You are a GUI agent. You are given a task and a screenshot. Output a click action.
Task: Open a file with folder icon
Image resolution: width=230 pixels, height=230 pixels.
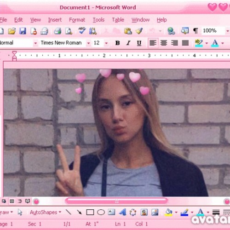click(x=12, y=31)
